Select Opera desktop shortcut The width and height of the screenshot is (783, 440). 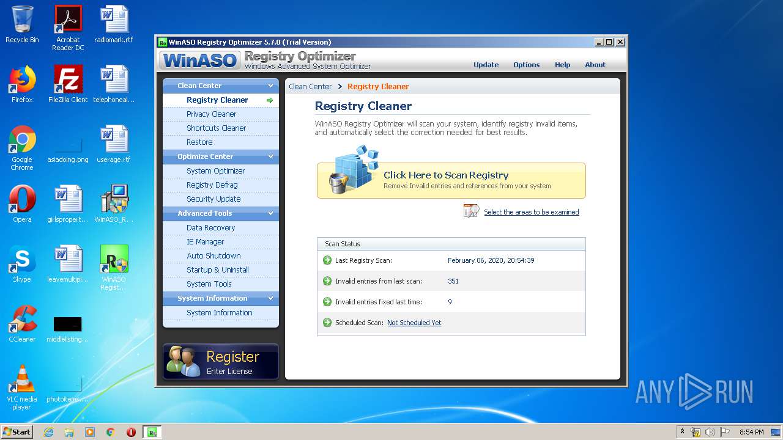point(22,204)
